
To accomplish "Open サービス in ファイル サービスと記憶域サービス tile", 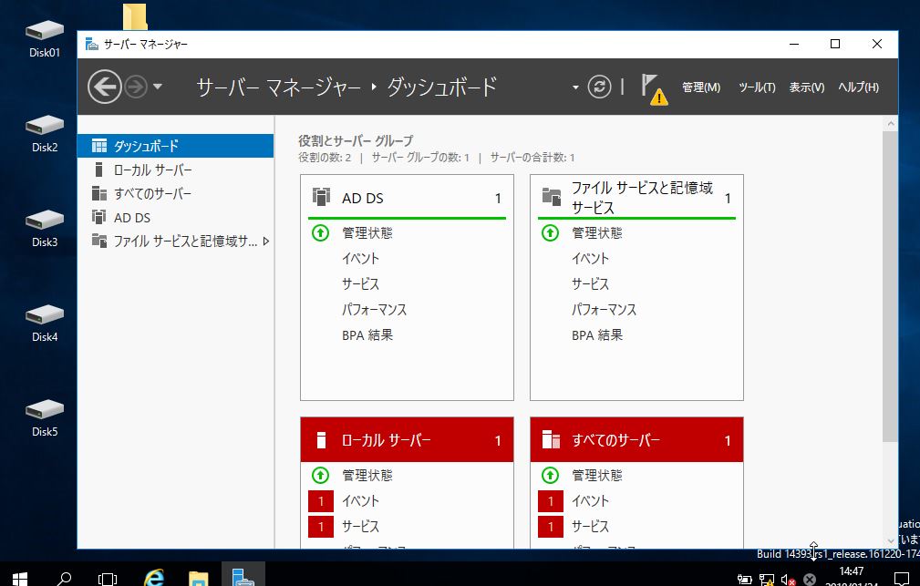I will coord(591,284).
